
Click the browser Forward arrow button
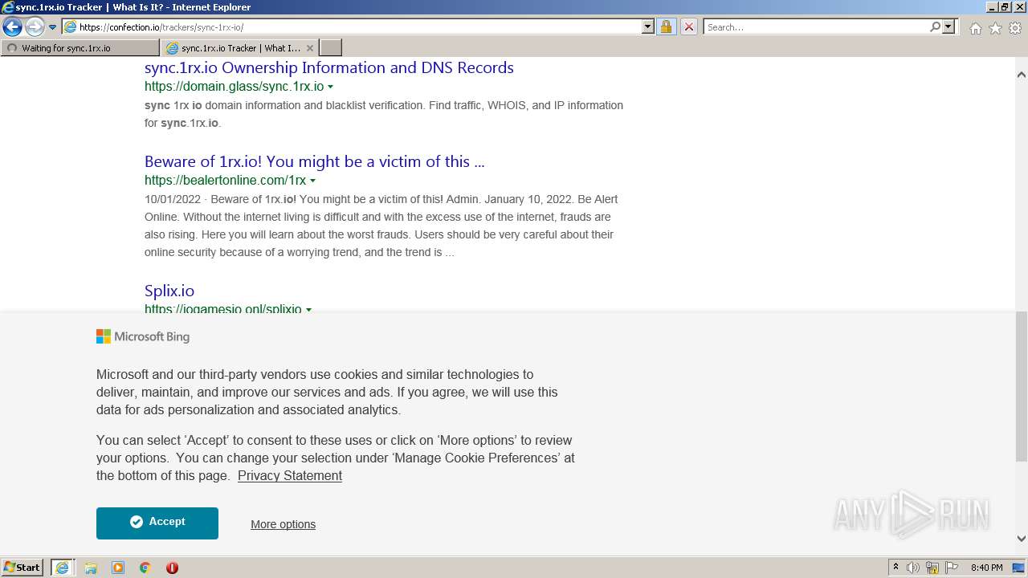(35, 26)
